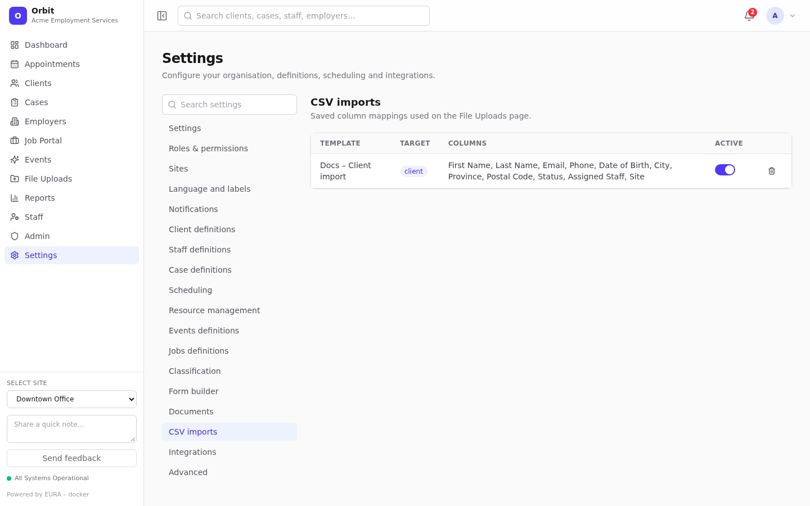The height and width of the screenshot is (506, 810).
Task: Toggle active switch for Docs – Client import
Action: 725,170
